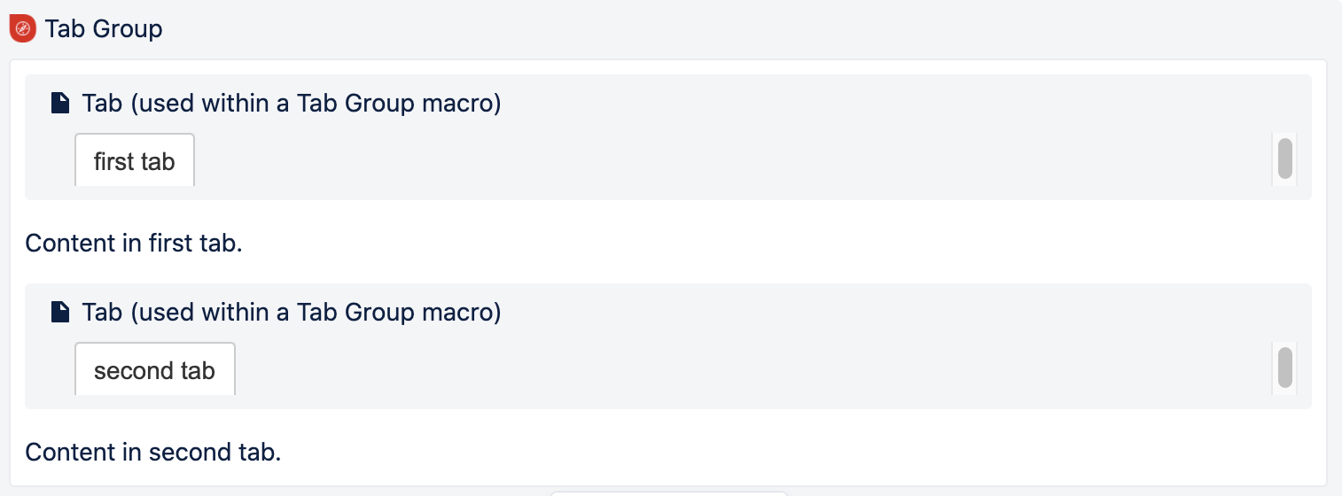Click scrollbar thumb in second Tab macro
The image size is (1342, 496).
1284,368
